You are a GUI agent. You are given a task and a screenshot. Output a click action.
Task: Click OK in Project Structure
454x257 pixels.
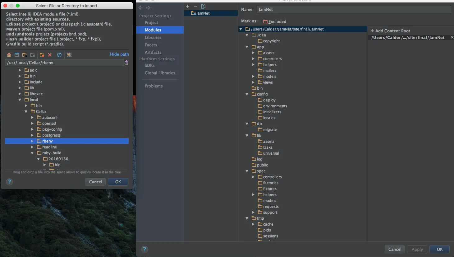click(x=440, y=249)
